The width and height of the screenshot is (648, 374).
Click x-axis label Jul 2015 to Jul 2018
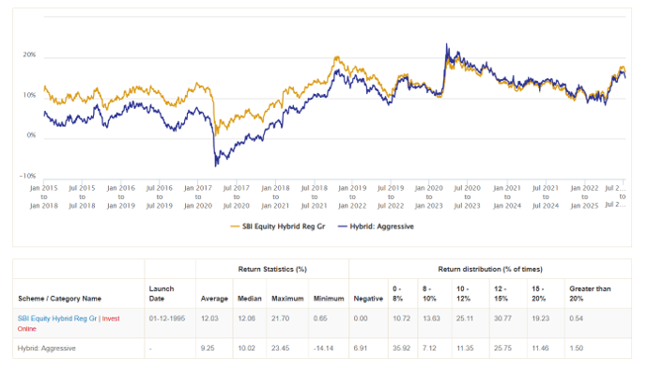[x=82, y=197]
